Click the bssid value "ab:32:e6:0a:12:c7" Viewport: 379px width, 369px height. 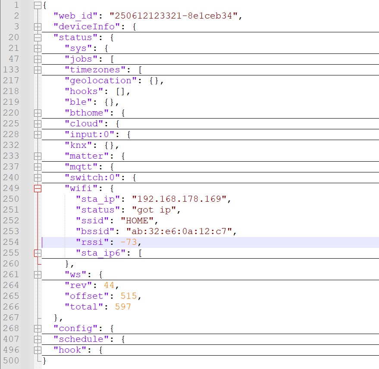coord(179,231)
